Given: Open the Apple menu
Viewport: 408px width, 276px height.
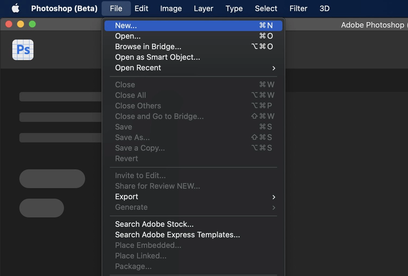Looking at the screenshot, I should (16, 8).
